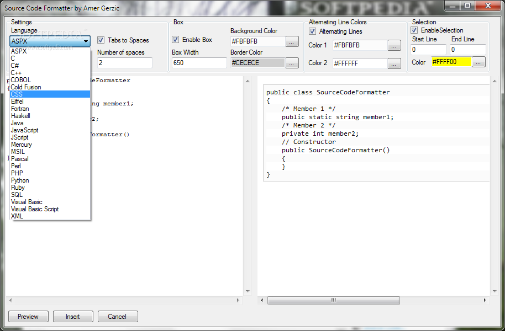
Task: Select Pascal from the language list
Action: pyautogui.click(x=50, y=159)
